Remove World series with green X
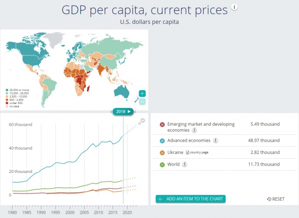This screenshot has height=218, width=299. (162, 164)
